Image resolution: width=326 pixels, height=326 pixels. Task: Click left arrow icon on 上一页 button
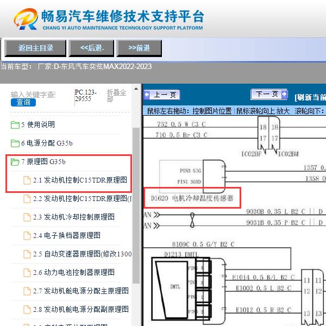tap(147, 95)
